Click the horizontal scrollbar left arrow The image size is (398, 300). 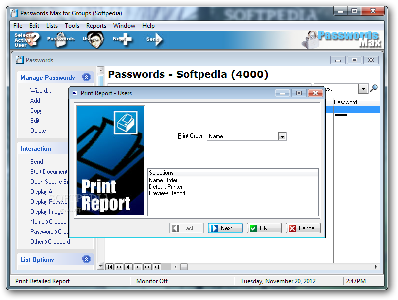coord(175,267)
